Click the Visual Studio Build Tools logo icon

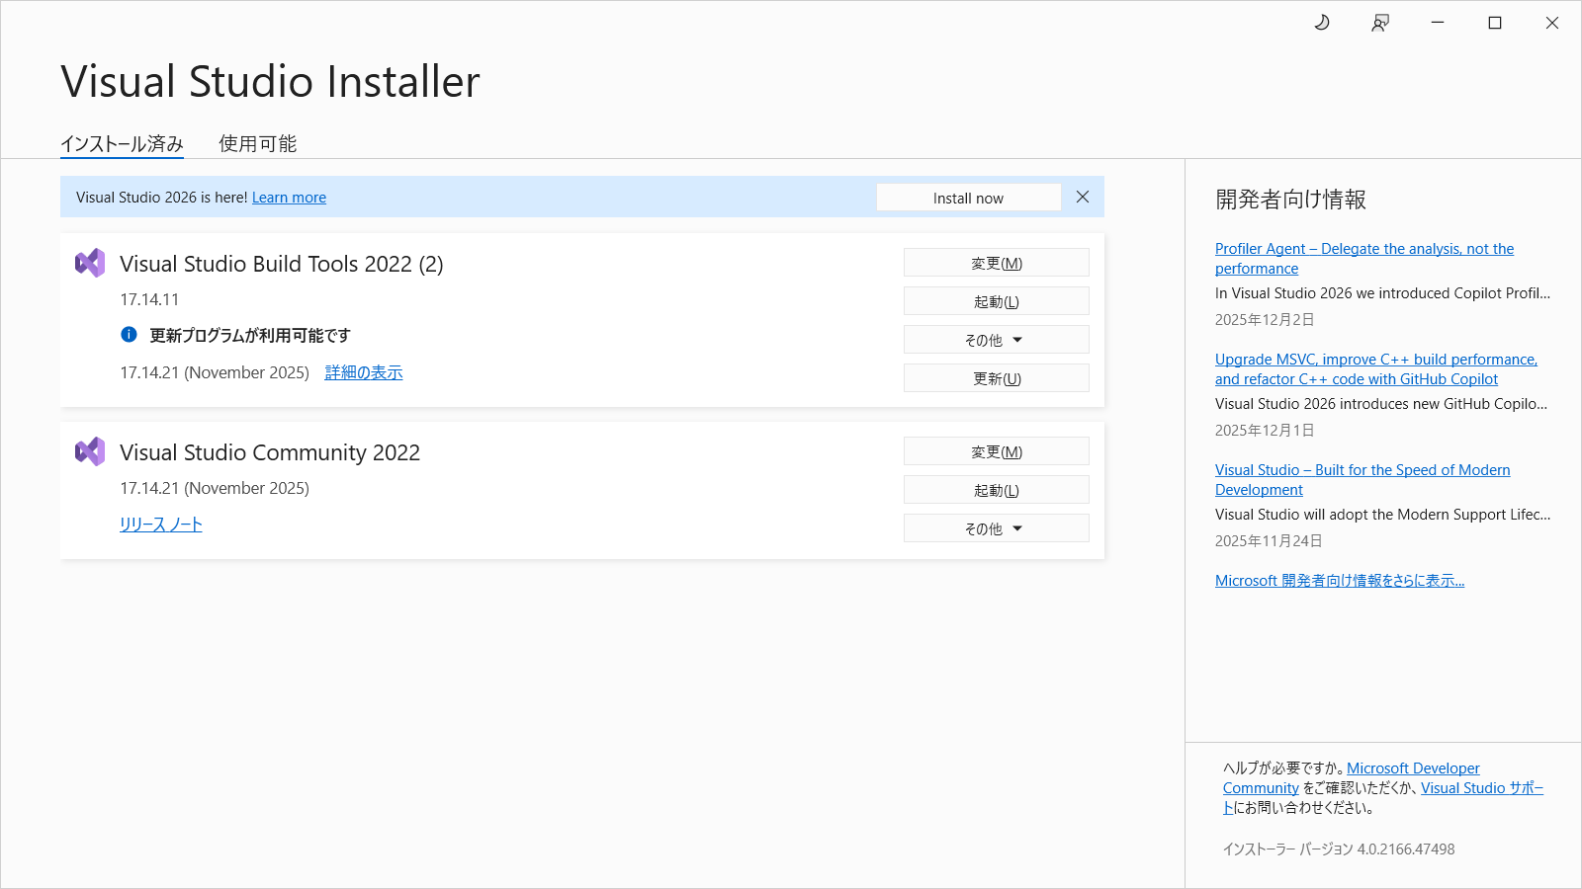tap(90, 263)
